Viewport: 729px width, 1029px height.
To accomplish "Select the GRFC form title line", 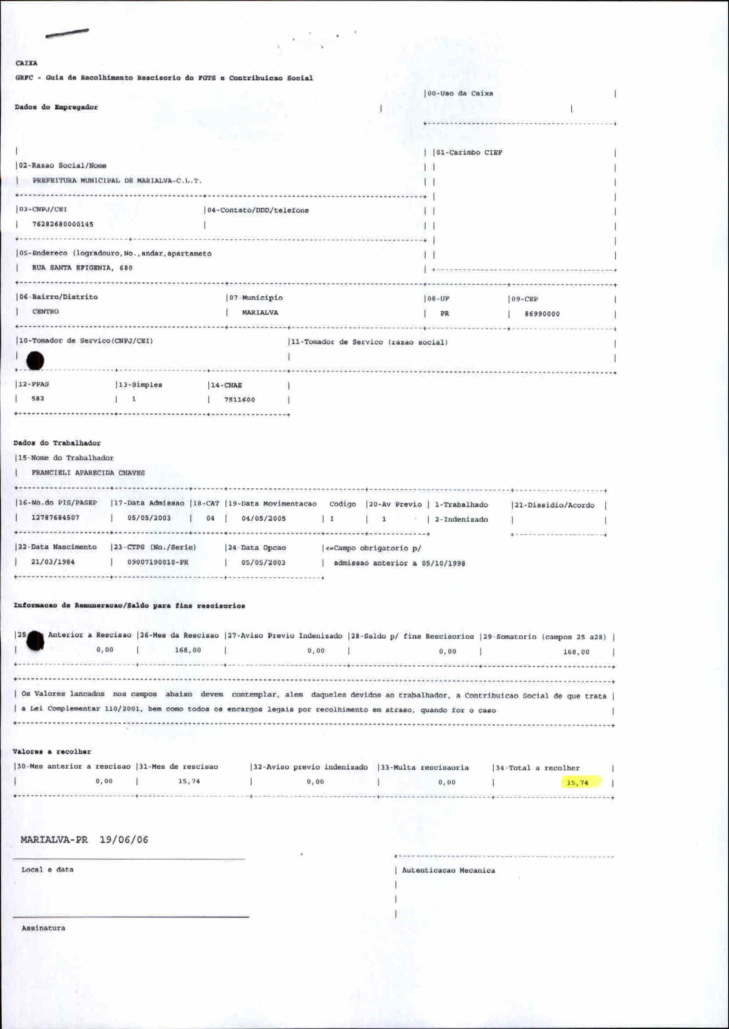I will coord(164,78).
